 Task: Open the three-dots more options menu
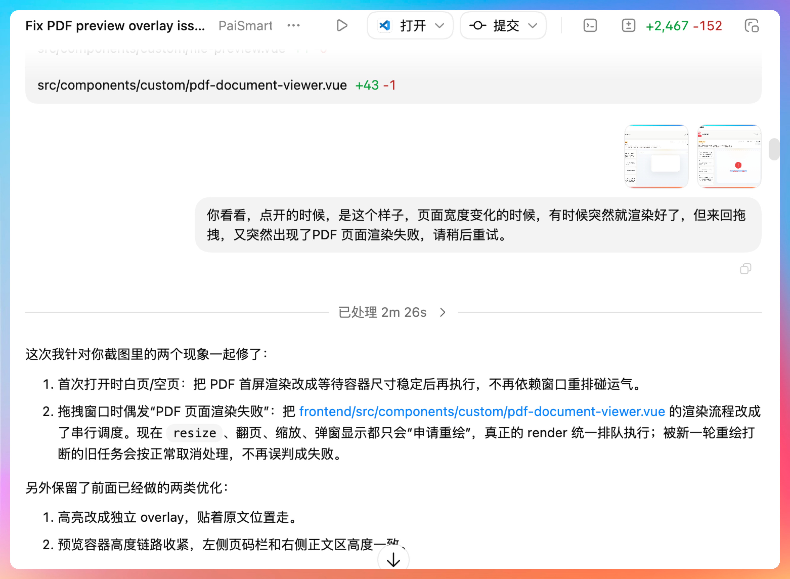293,26
